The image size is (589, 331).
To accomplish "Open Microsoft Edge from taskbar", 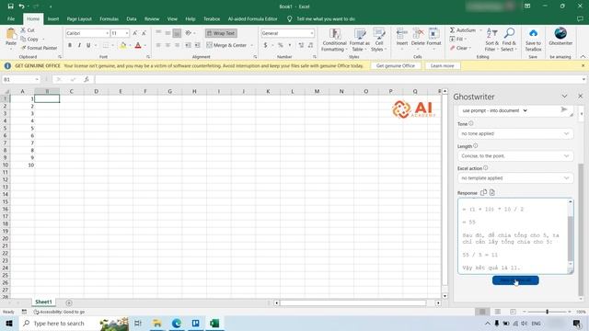I will pyautogui.click(x=176, y=323).
